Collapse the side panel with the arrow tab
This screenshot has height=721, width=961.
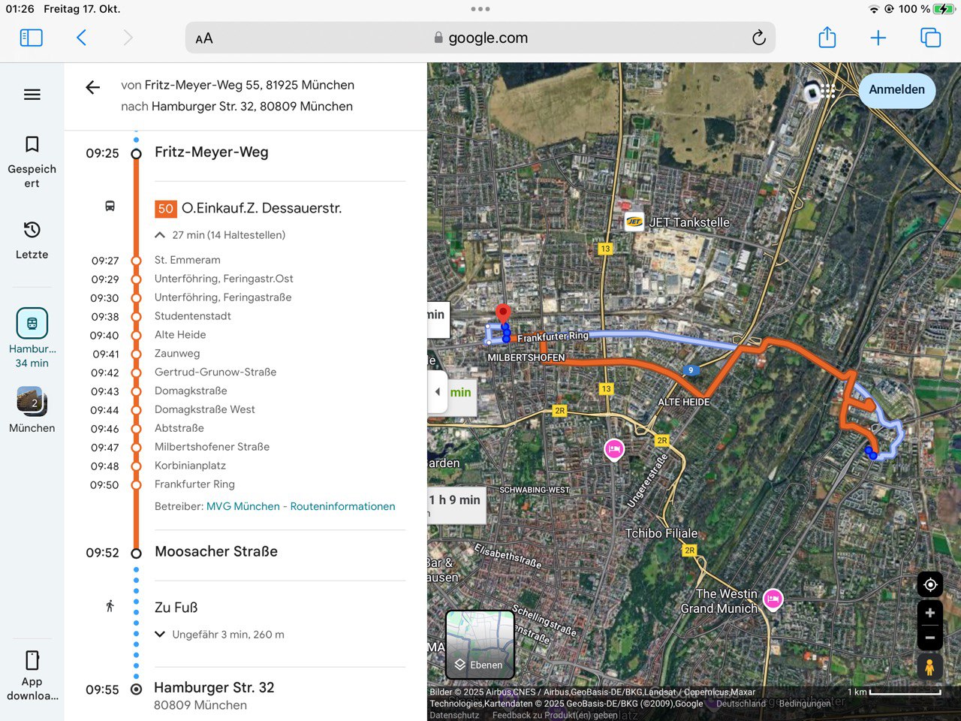(438, 391)
